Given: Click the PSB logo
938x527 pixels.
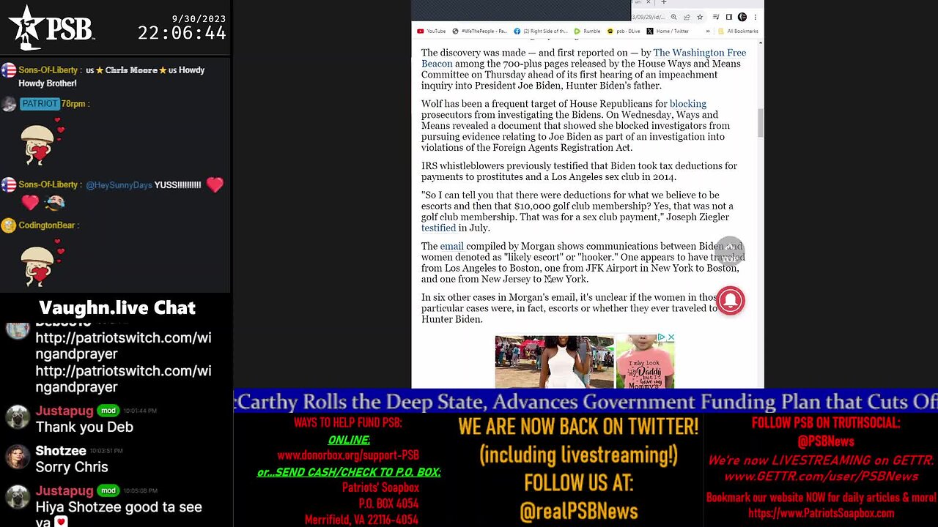Looking at the screenshot, I should (51, 28).
